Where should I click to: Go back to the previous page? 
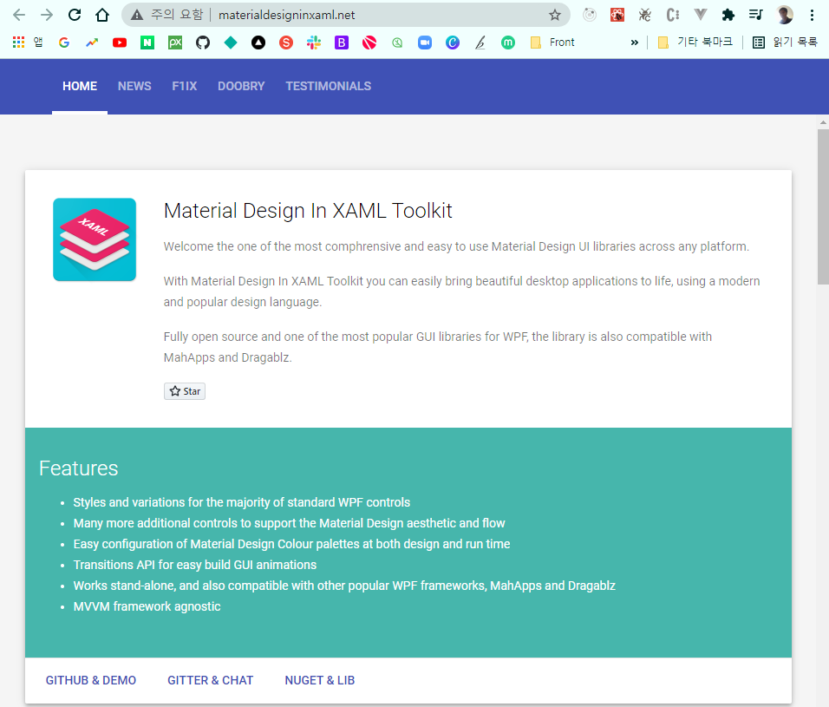[x=19, y=15]
